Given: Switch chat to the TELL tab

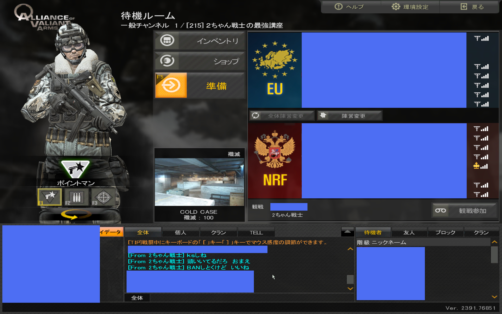Looking at the screenshot, I should [x=256, y=232].
